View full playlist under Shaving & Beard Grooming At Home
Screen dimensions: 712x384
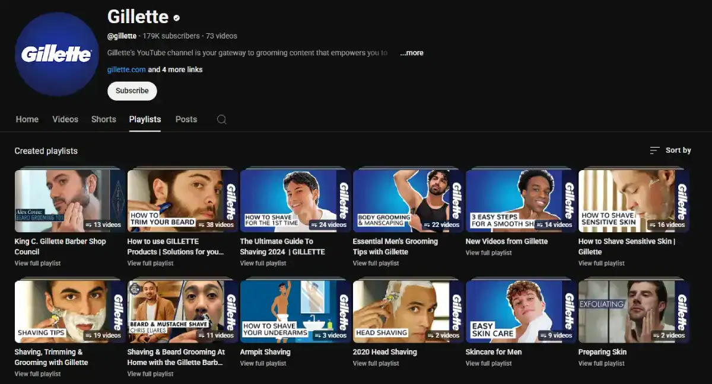[151, 374]
